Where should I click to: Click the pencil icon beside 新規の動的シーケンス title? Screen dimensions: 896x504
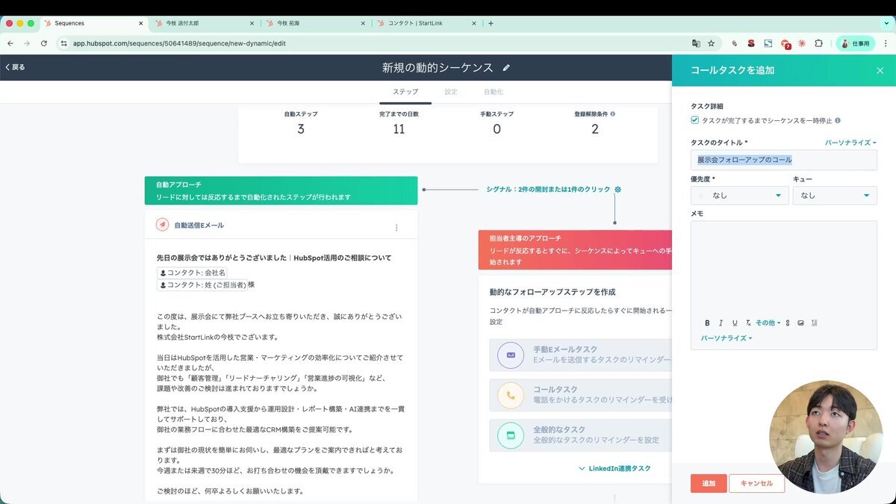click(x=506, y=66)
